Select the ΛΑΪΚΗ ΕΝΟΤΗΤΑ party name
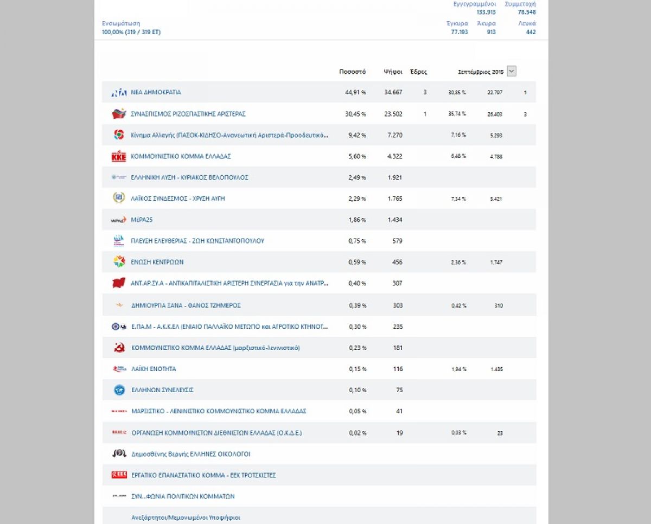651x524 pixels. [154, 369]
